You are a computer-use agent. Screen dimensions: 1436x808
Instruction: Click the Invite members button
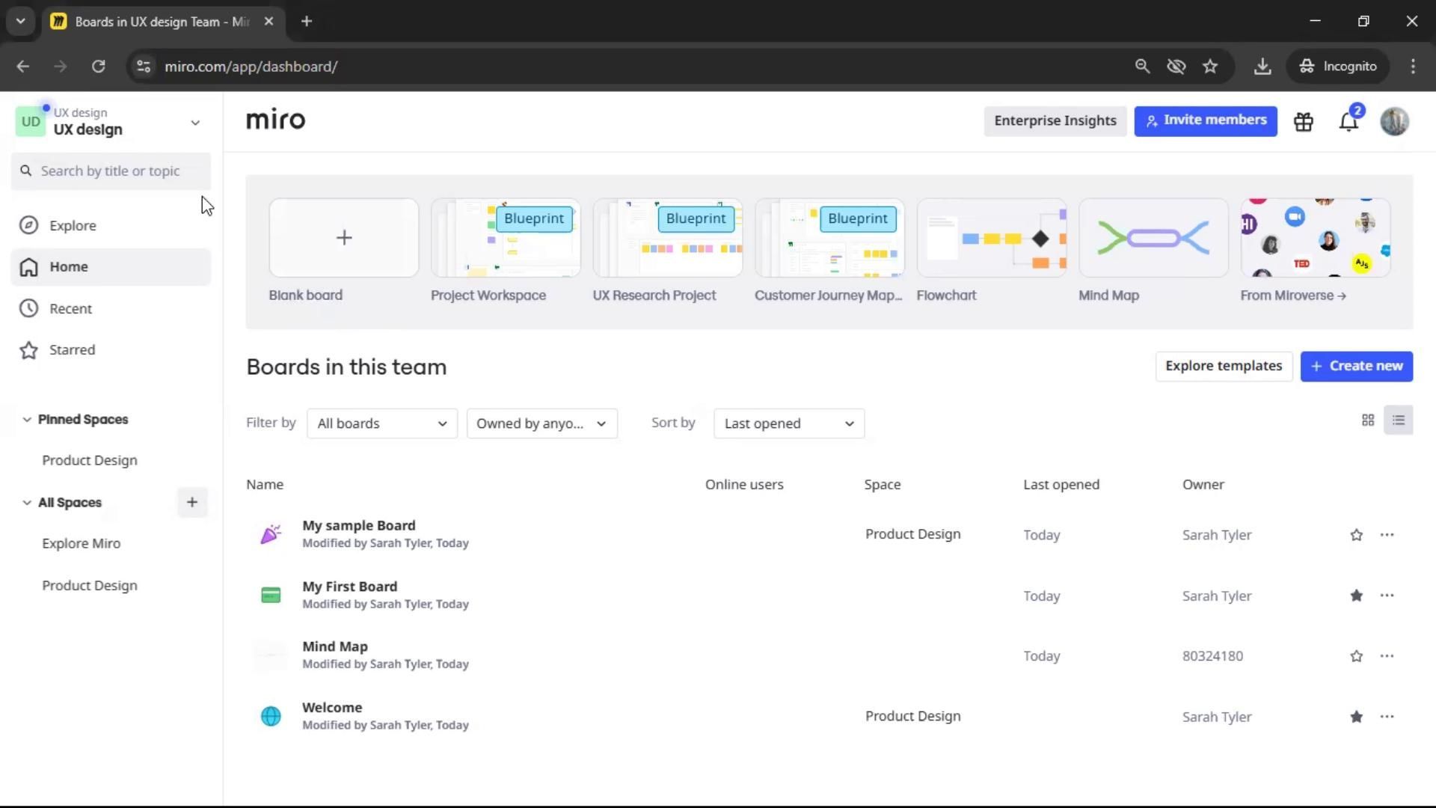(1205, 120)
